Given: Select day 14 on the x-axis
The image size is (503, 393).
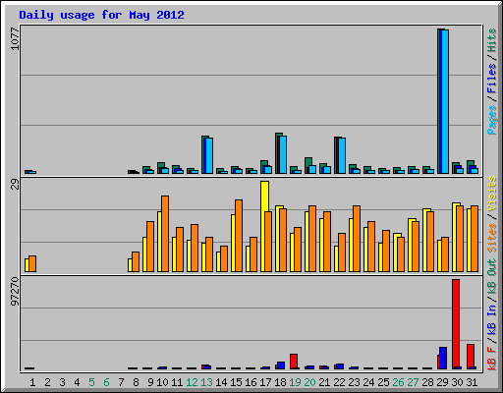Looking at the screenshot, I should point(221,382).
